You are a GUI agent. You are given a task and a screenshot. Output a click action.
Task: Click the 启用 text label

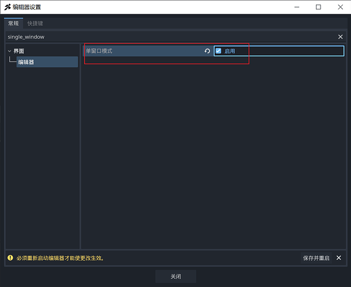[x=230, y=51]
